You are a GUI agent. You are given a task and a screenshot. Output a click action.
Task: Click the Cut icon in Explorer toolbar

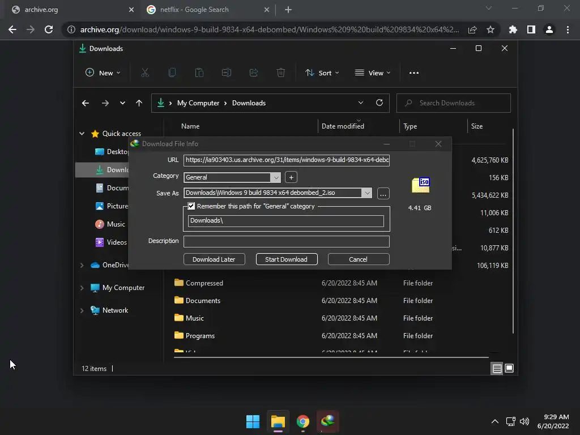[144, 73]
